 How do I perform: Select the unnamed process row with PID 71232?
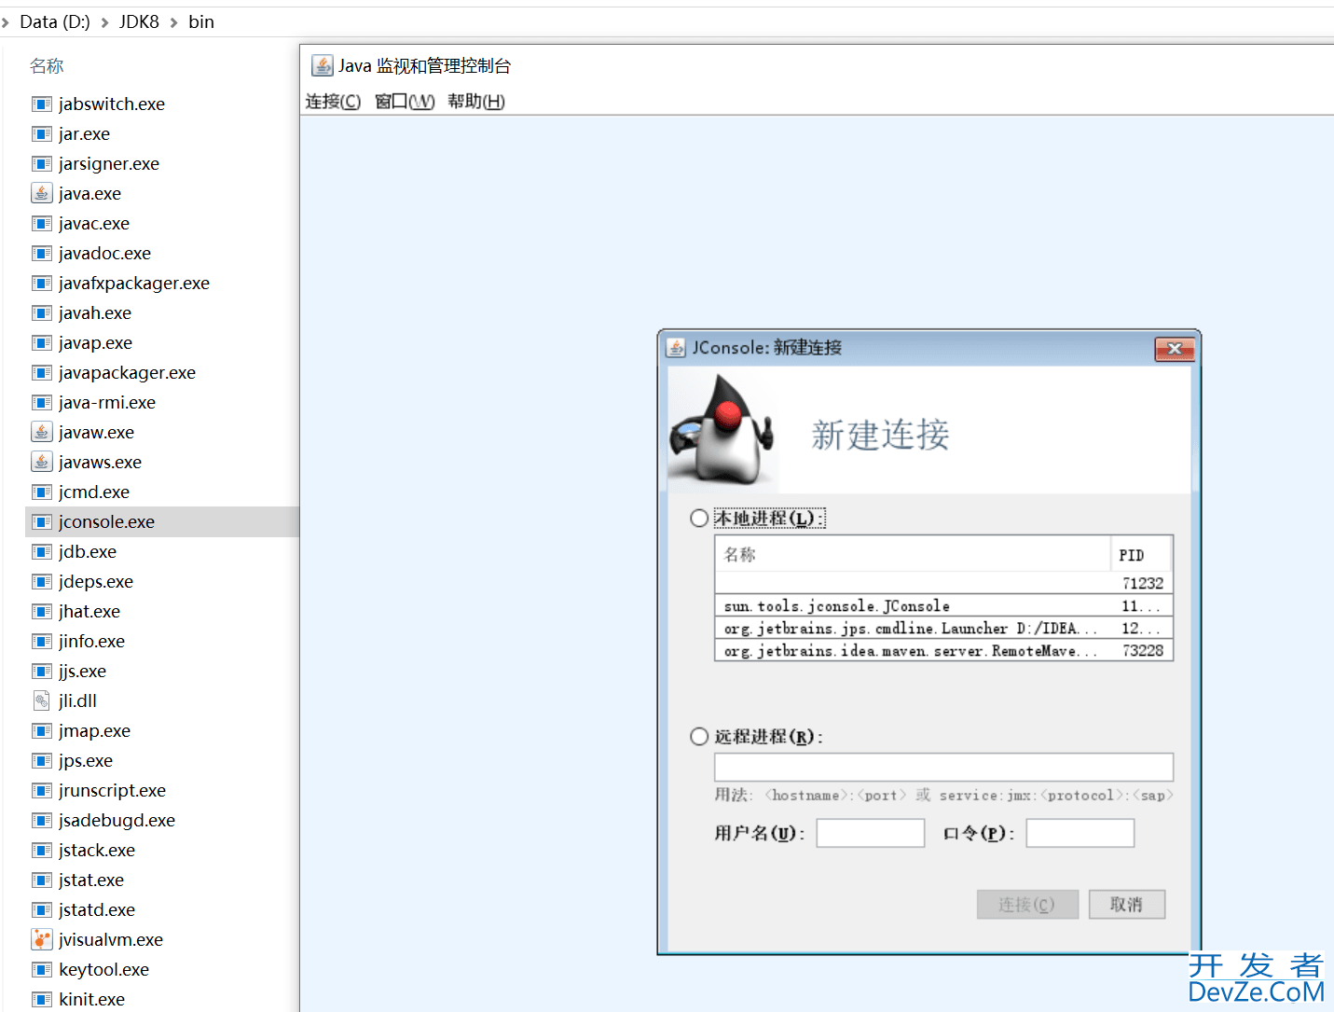pos(943,583)
